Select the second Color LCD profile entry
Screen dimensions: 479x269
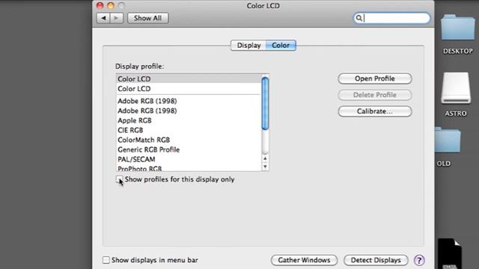(x=189, y=88)
